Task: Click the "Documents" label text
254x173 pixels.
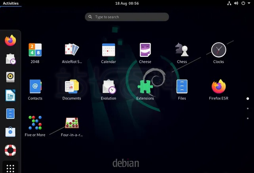Action: (x=72, y=98)
